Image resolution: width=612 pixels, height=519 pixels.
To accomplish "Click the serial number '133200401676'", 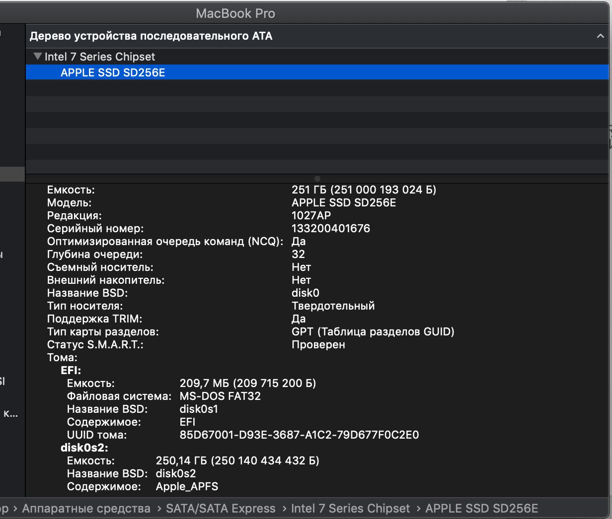I will [331, 229].
